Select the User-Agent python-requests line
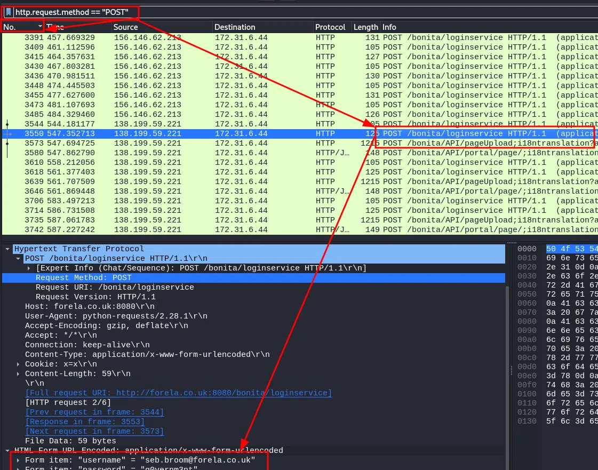This screenshot has height=470, width=598. point(116,316)
